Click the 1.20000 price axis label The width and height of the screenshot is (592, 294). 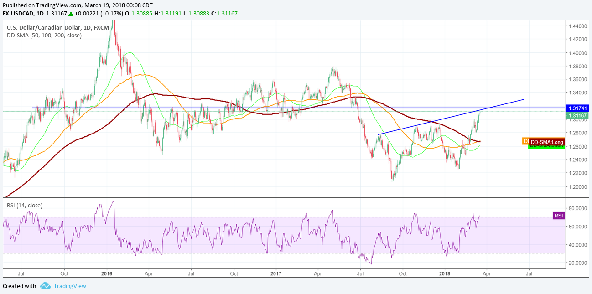click(x=578, y=187)
